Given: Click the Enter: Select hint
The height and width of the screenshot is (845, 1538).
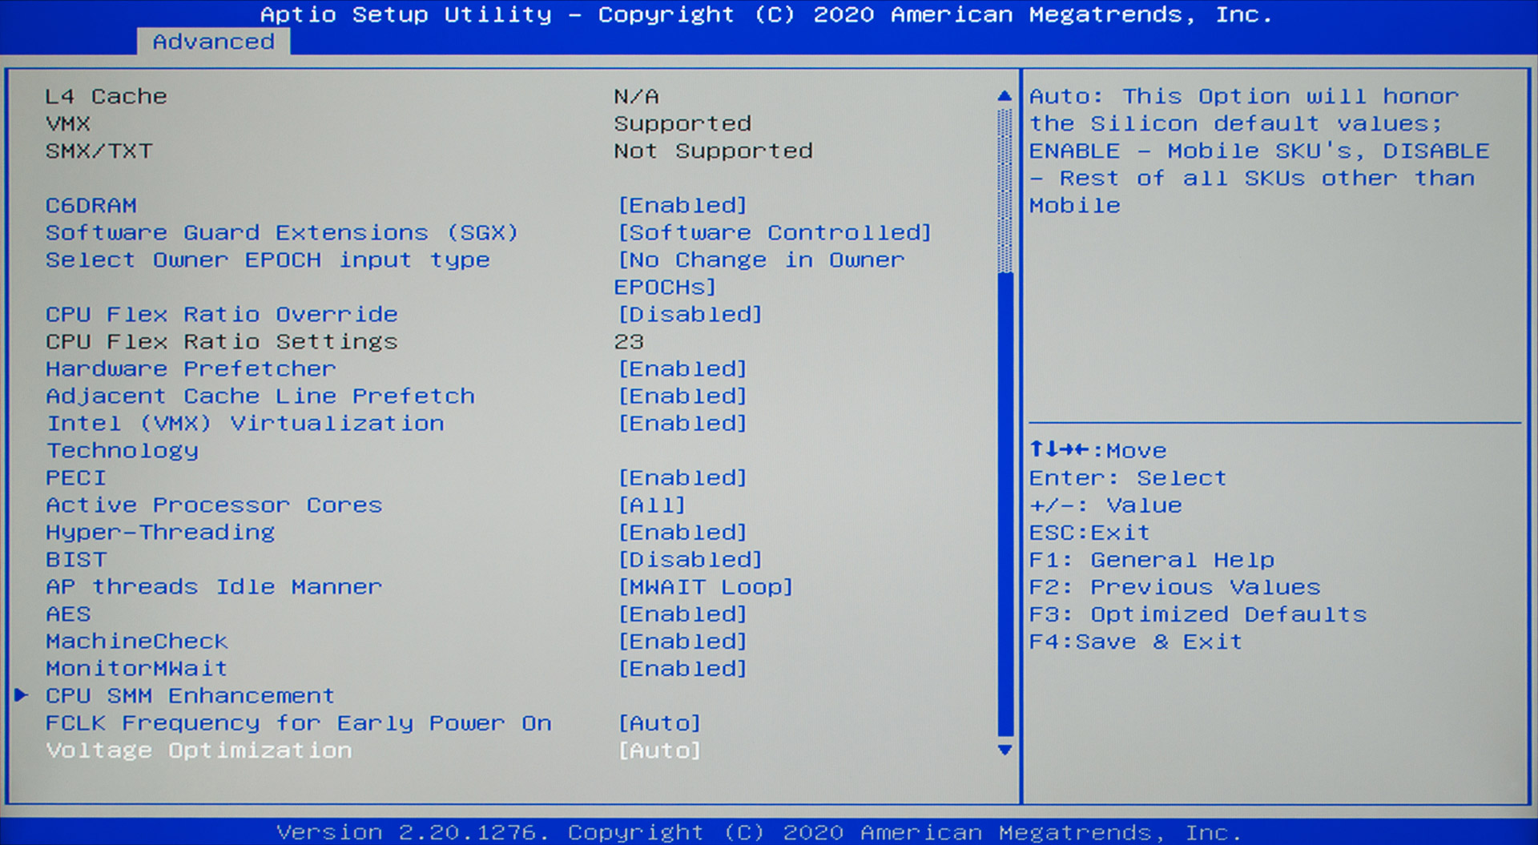Looking at the screenshot, I should coord(1128,478).
